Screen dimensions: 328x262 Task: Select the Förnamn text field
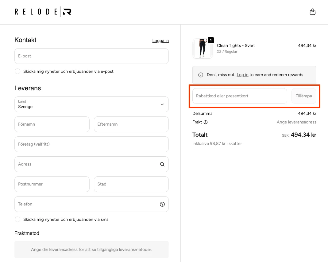tap(52, 124)
